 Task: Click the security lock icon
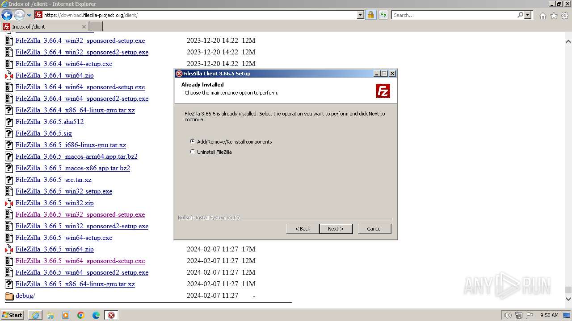tap(370, 15)
